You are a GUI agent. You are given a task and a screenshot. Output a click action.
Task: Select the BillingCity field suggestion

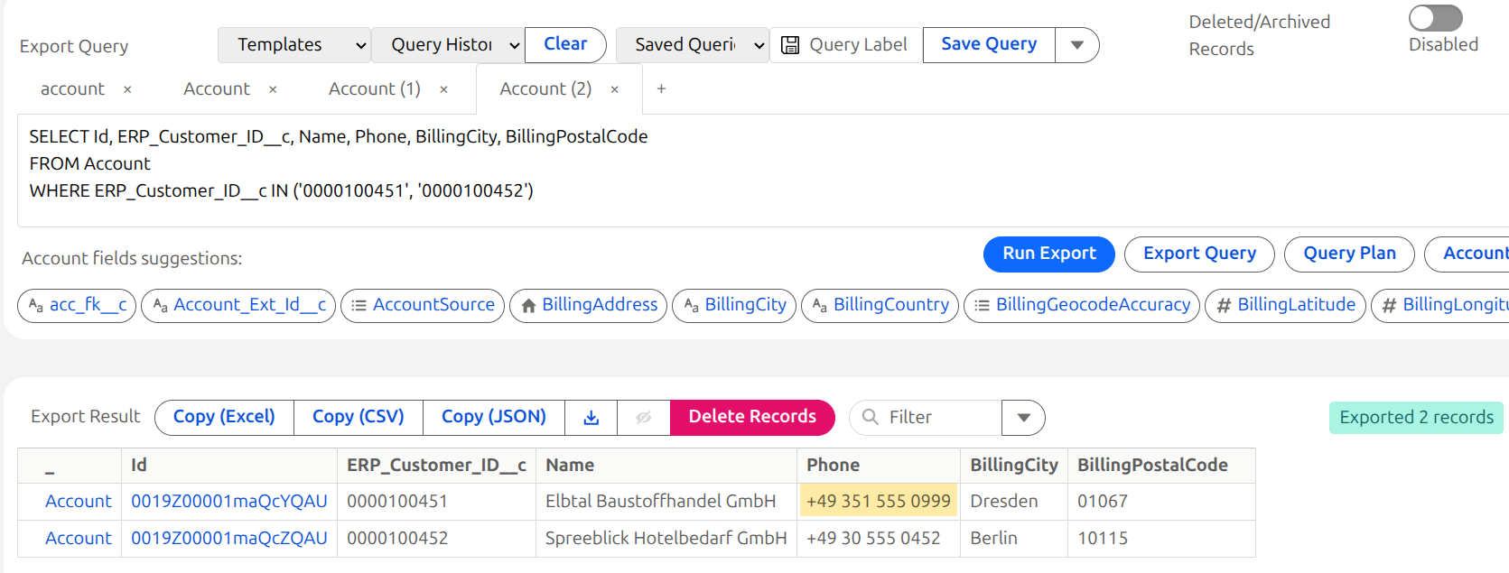pyautogui.click(x=735, y=305)
